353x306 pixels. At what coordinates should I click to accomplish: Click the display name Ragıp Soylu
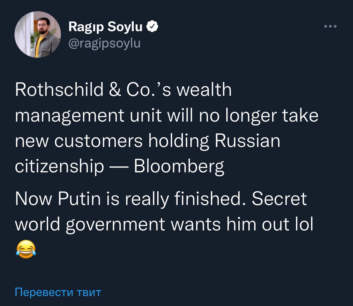(x=105, y=27)
